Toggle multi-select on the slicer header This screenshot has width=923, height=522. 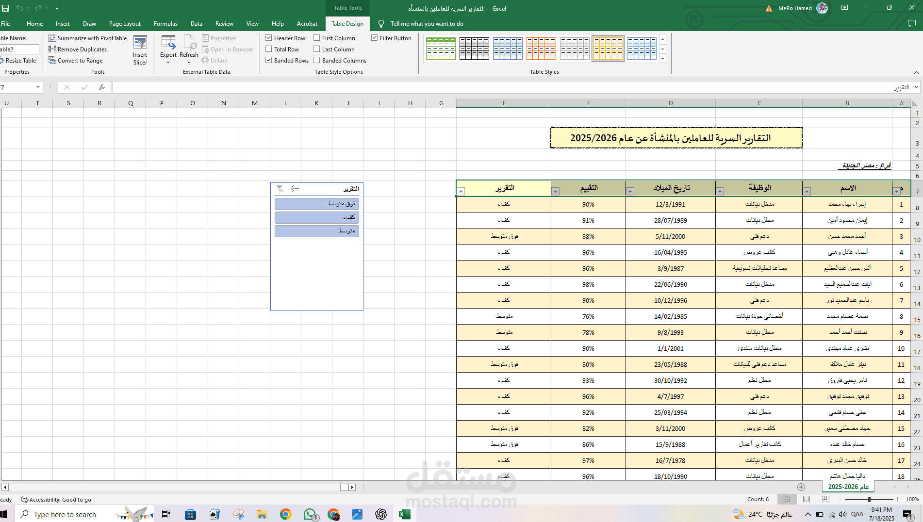(295, 189)
